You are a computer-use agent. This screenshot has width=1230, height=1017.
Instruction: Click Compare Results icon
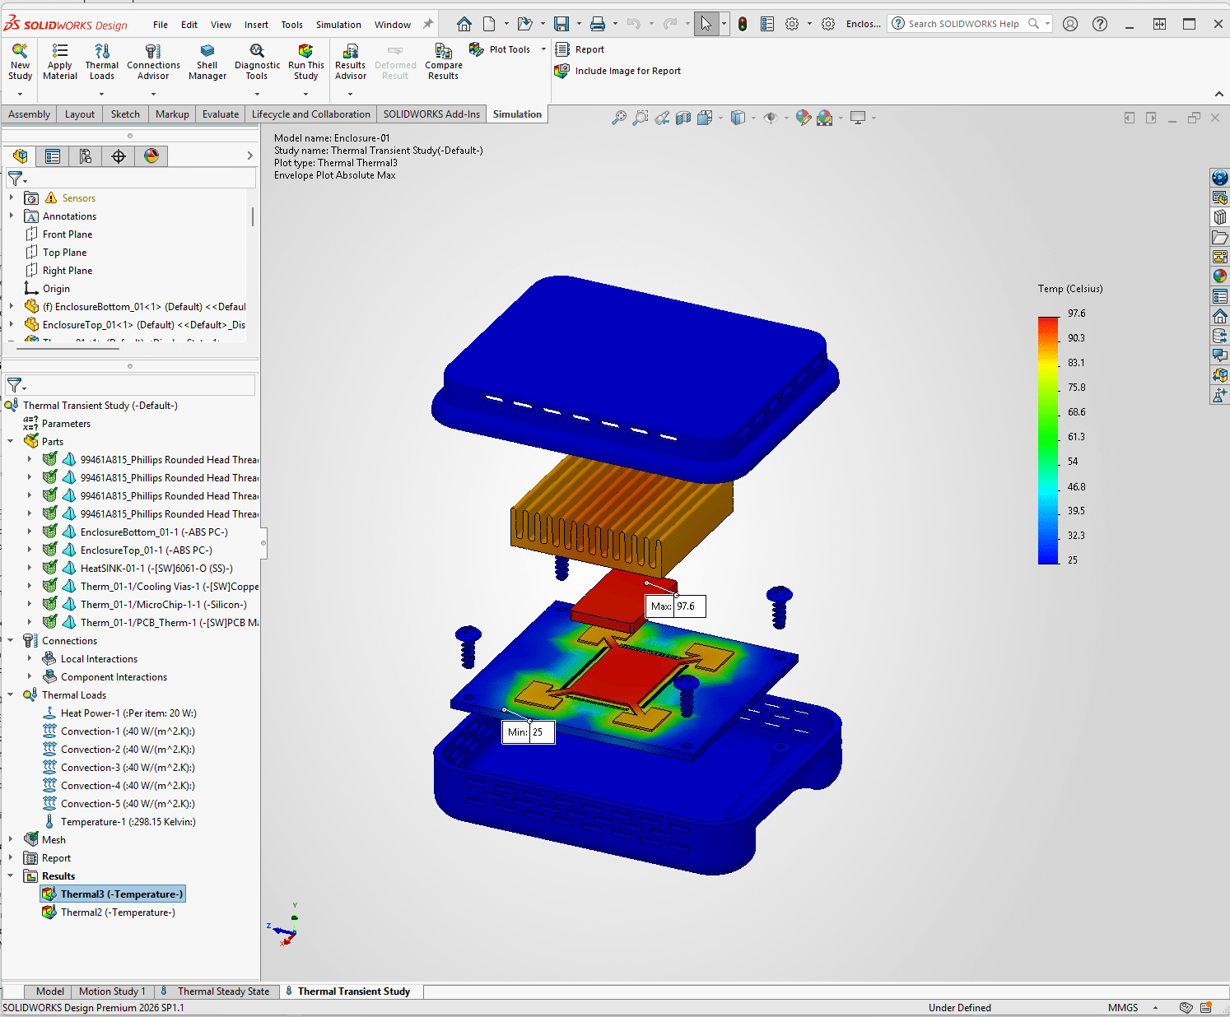443,63
